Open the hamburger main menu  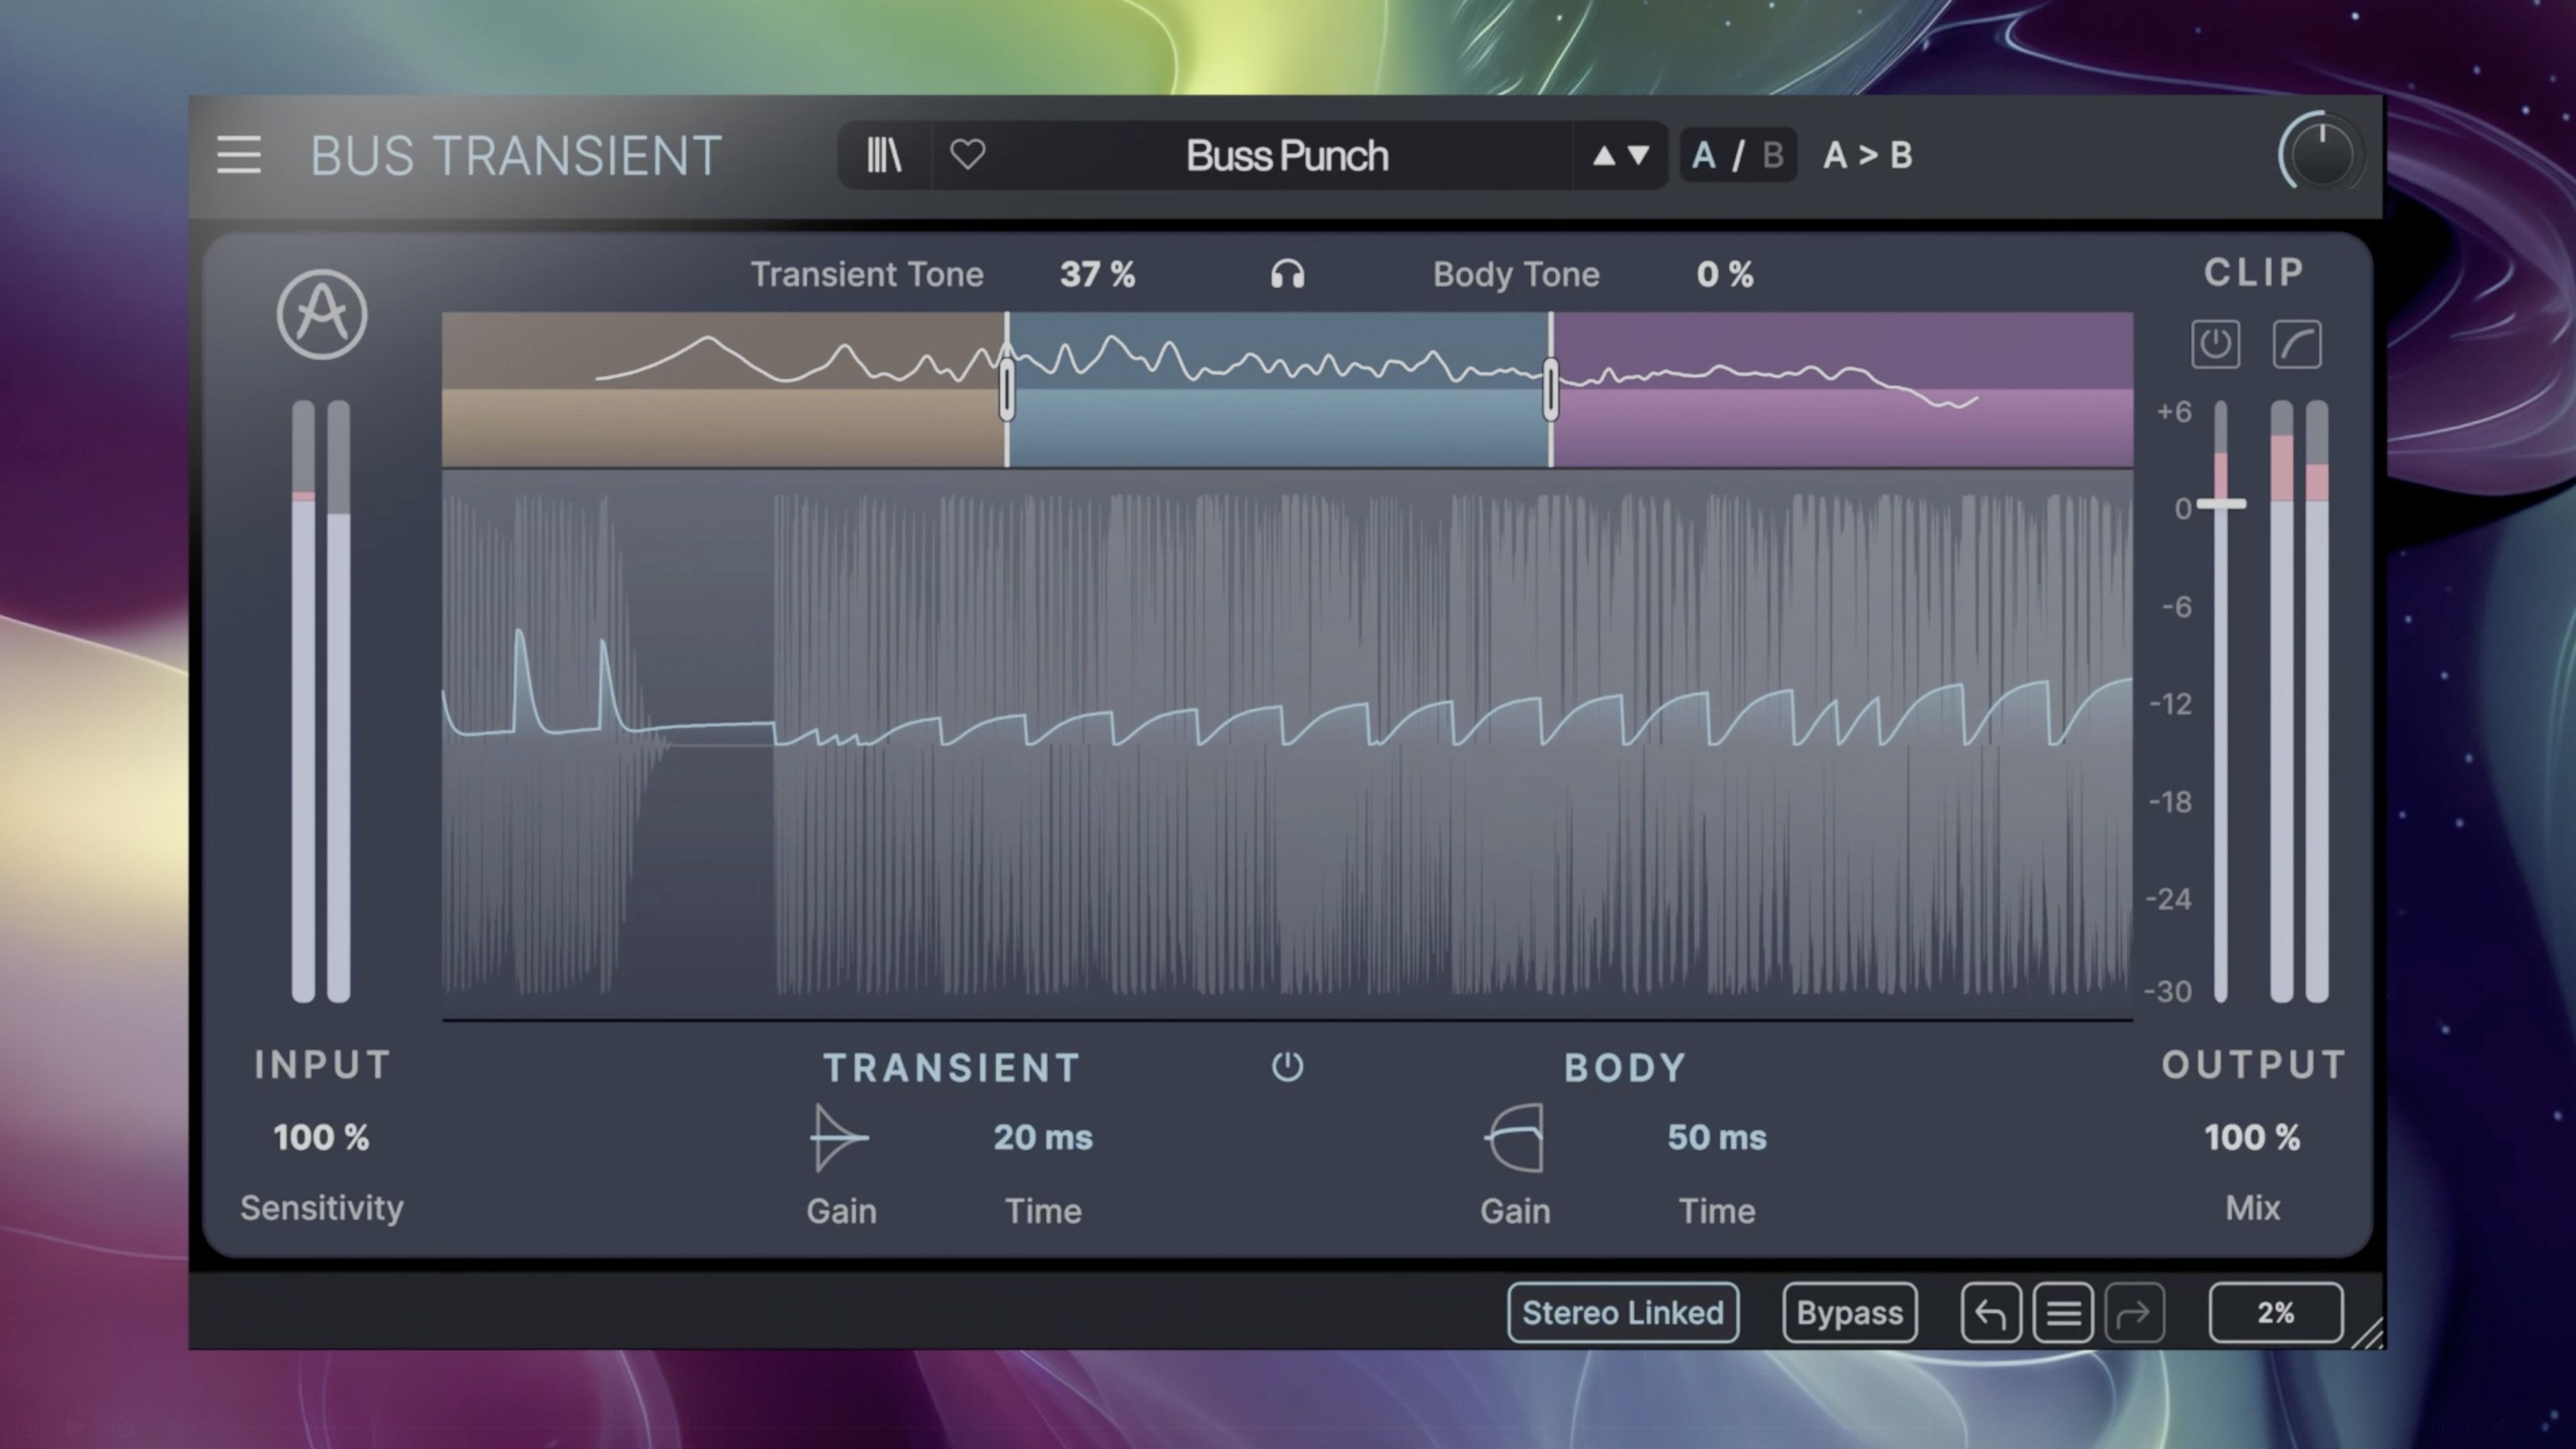[x=239, y=155]
